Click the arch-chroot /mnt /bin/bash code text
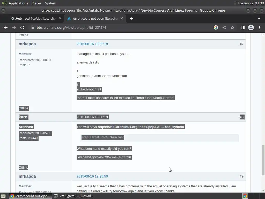The image size is (265, 199). pyautogui.click(x=103, y=137)
